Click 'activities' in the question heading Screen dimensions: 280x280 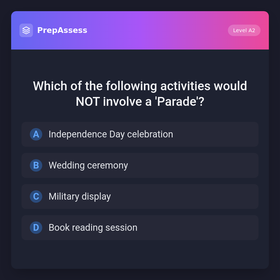185,86
